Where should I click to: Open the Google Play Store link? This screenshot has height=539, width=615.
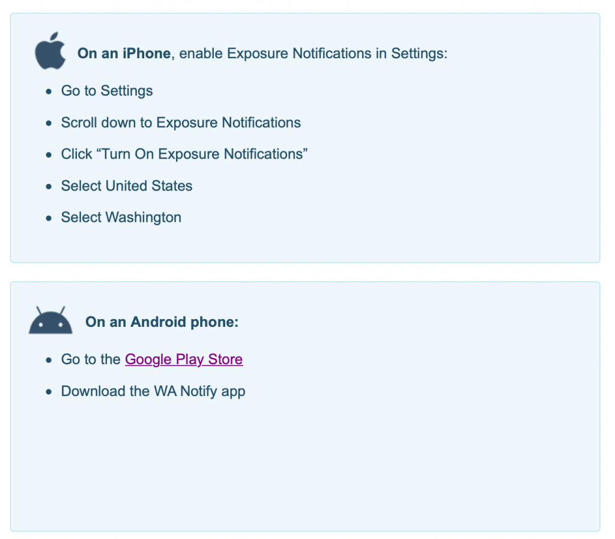184,359
